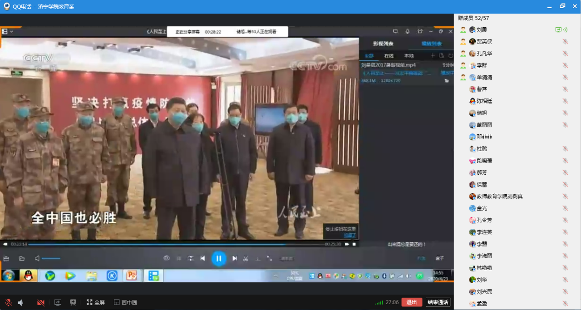Pause the video with the blue pause button
Screen dimensions: 581x310
point(218,258)
